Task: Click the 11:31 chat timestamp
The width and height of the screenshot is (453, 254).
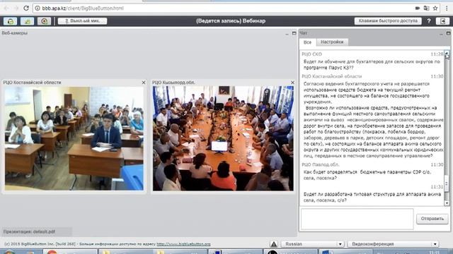Action: (437, 187)
